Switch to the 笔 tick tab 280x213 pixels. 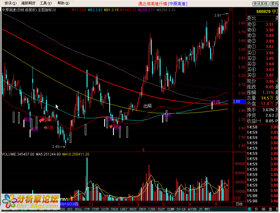tap(249, 209)
